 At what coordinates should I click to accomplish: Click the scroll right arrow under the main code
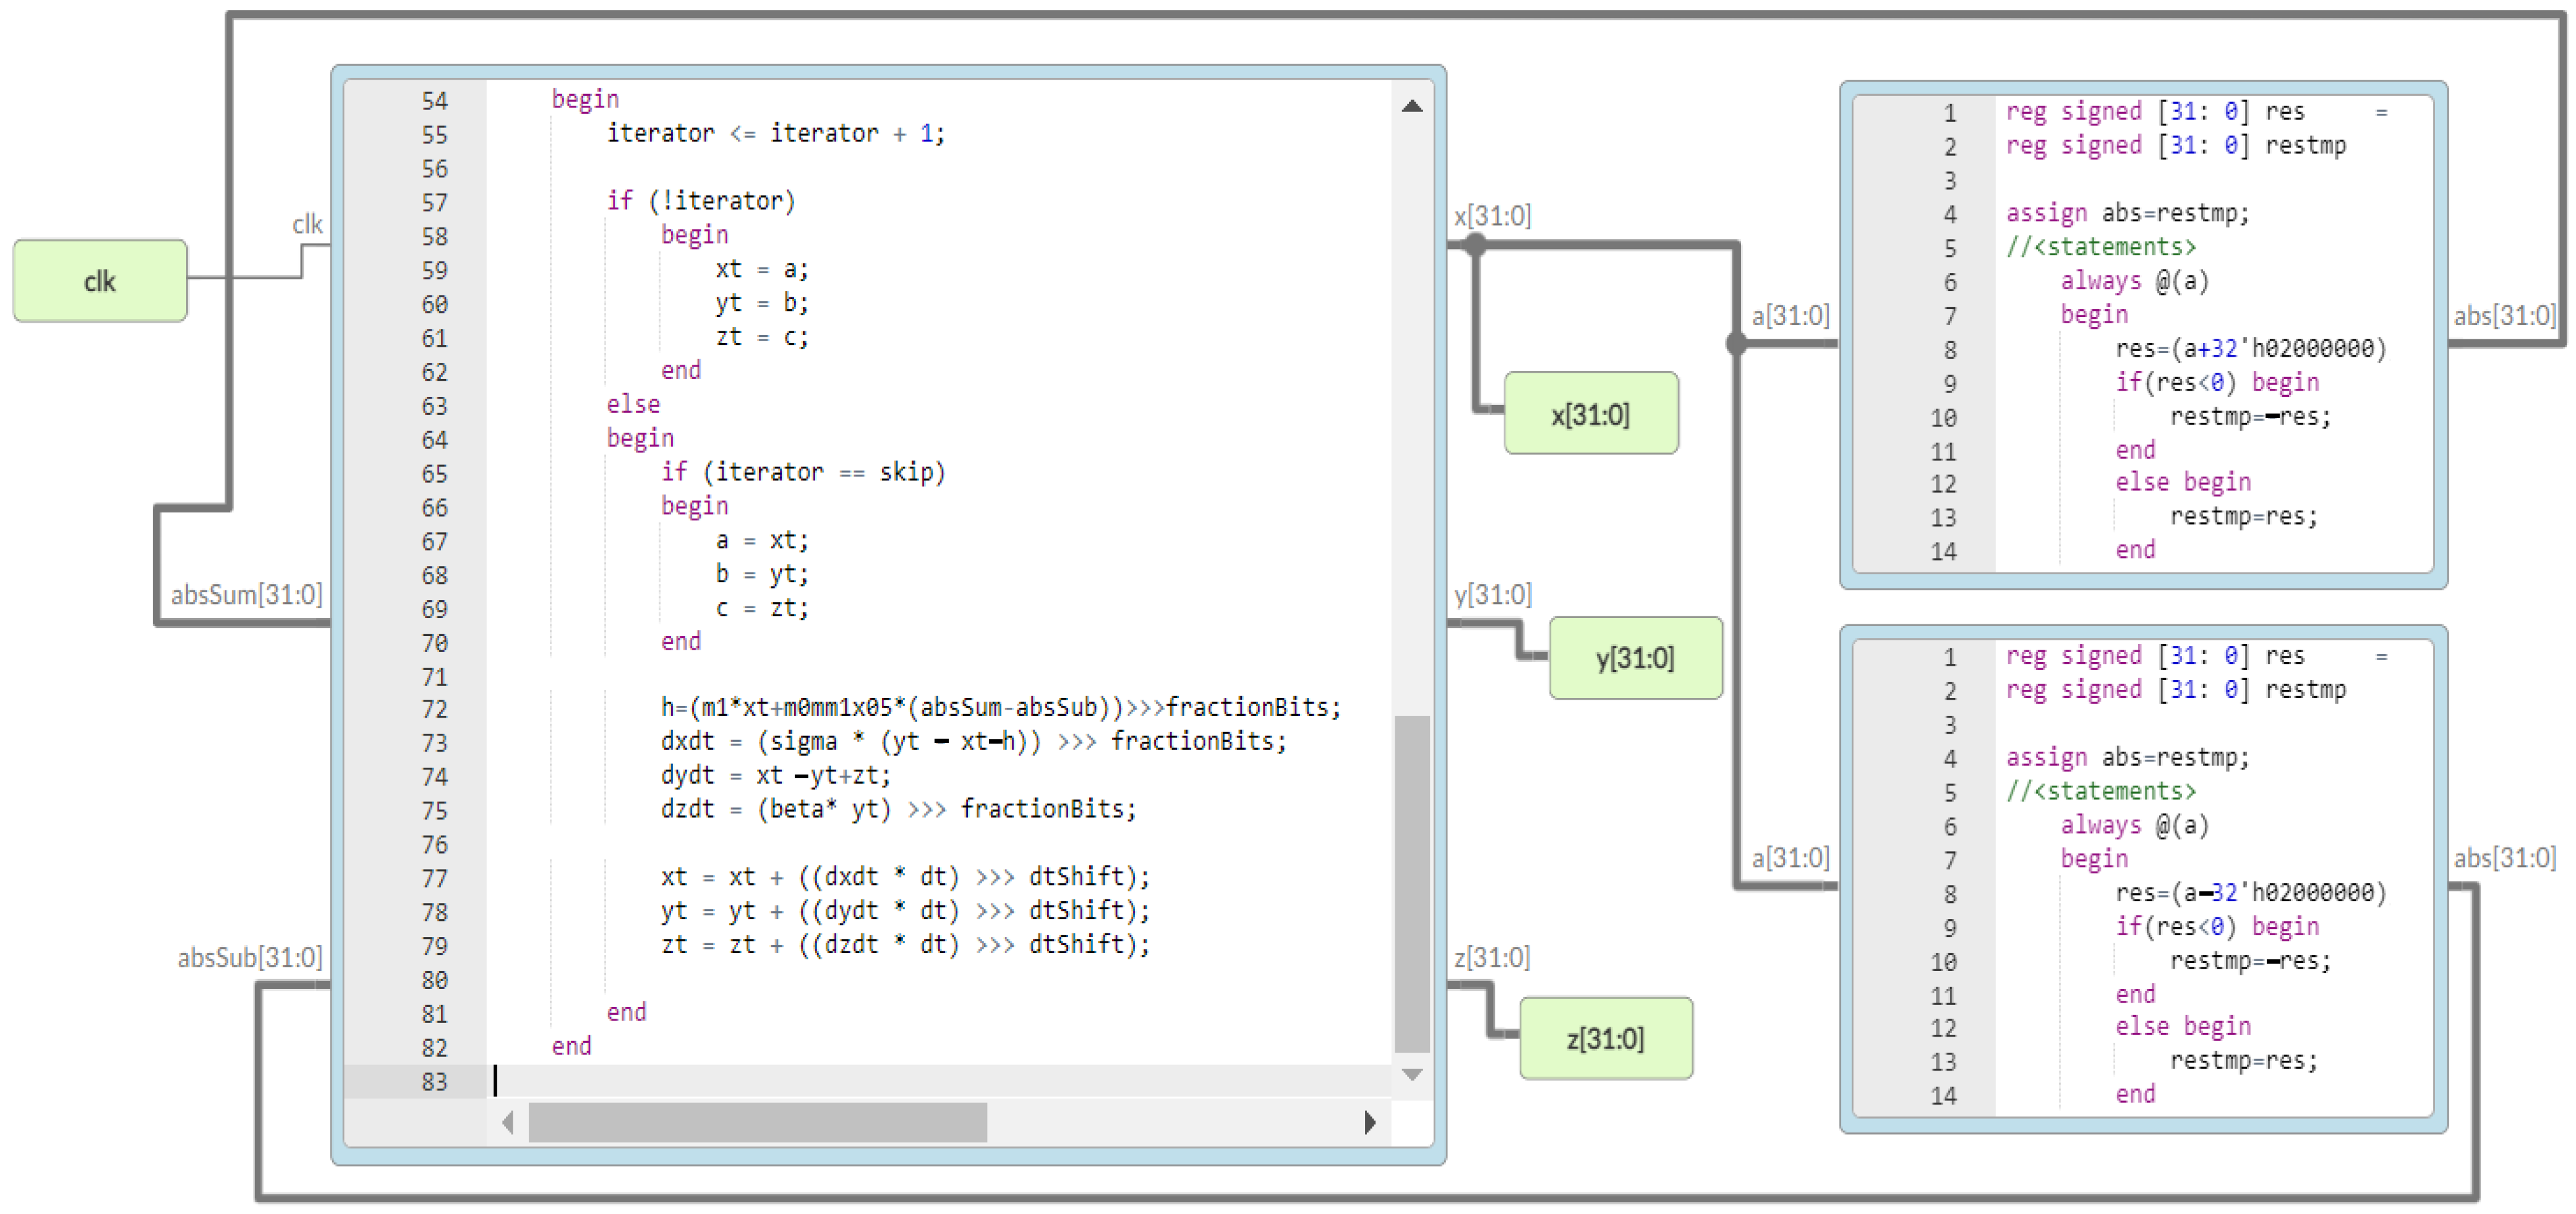tap(1369, 1122)
